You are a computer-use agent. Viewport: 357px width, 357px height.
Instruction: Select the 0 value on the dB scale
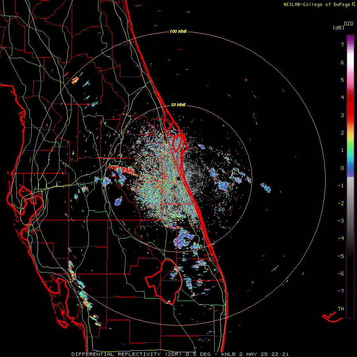tap(342, 168)
